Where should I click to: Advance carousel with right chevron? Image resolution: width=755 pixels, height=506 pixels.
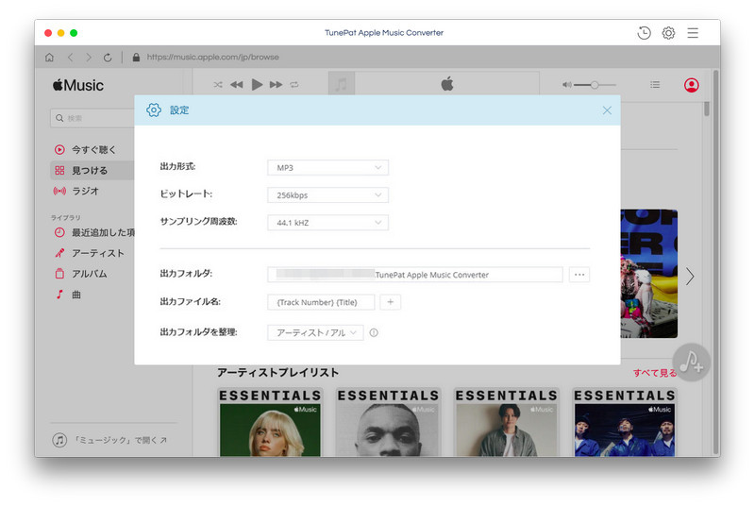pyautogui.click(x=690, y=277)
